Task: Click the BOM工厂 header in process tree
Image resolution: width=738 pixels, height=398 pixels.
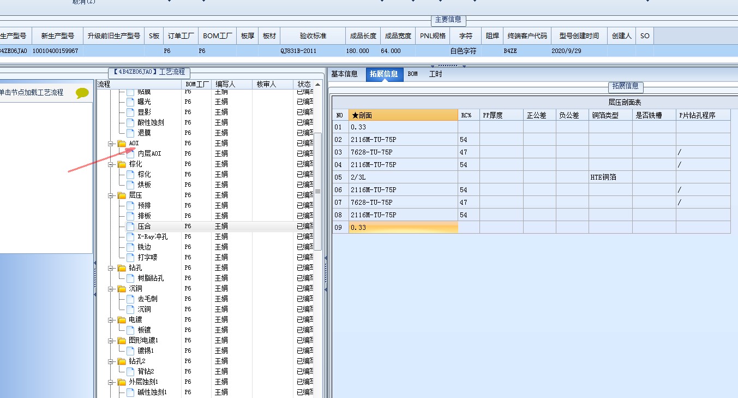Action: (196, 84)
